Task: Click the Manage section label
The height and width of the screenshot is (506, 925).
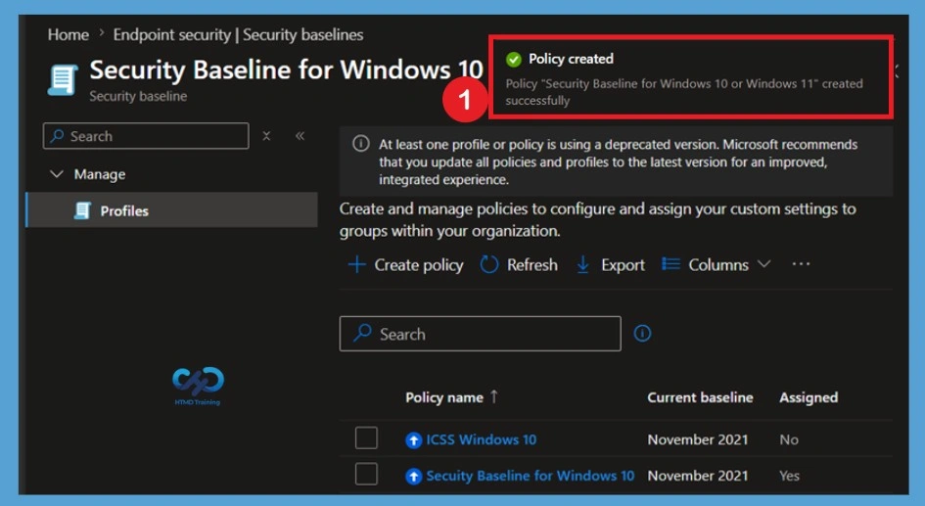Action: [100, 174]
